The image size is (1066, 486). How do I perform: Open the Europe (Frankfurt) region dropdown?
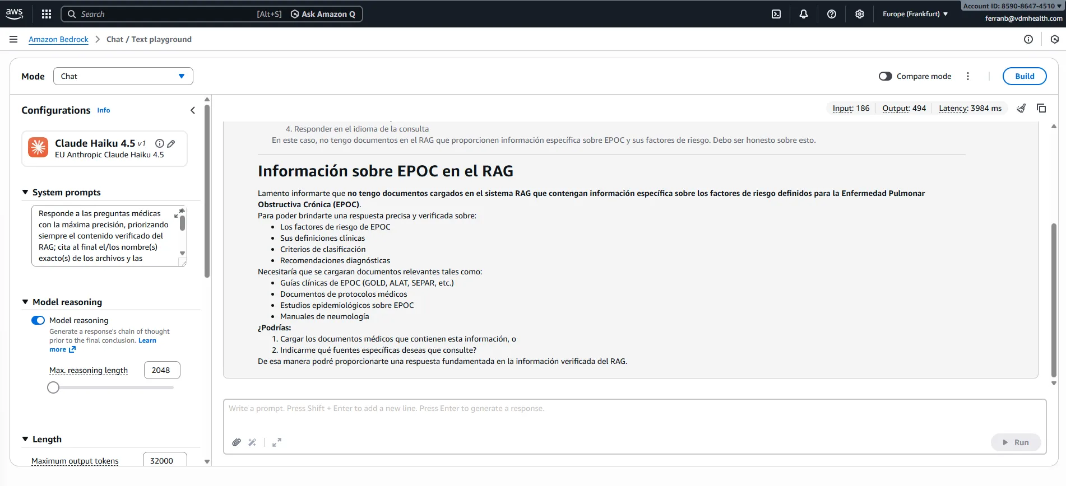(x=915, y=14)
